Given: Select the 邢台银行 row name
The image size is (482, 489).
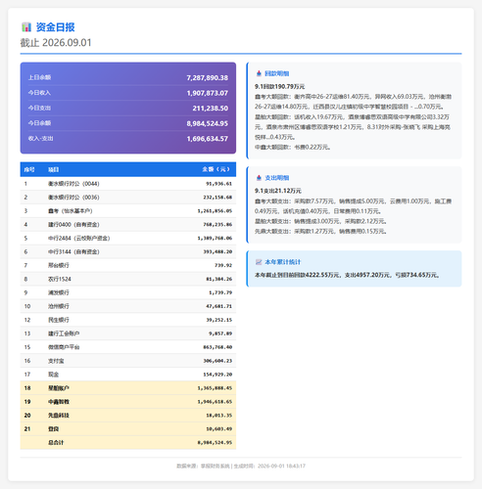Looking at the screenshot, I should [59, 266].
